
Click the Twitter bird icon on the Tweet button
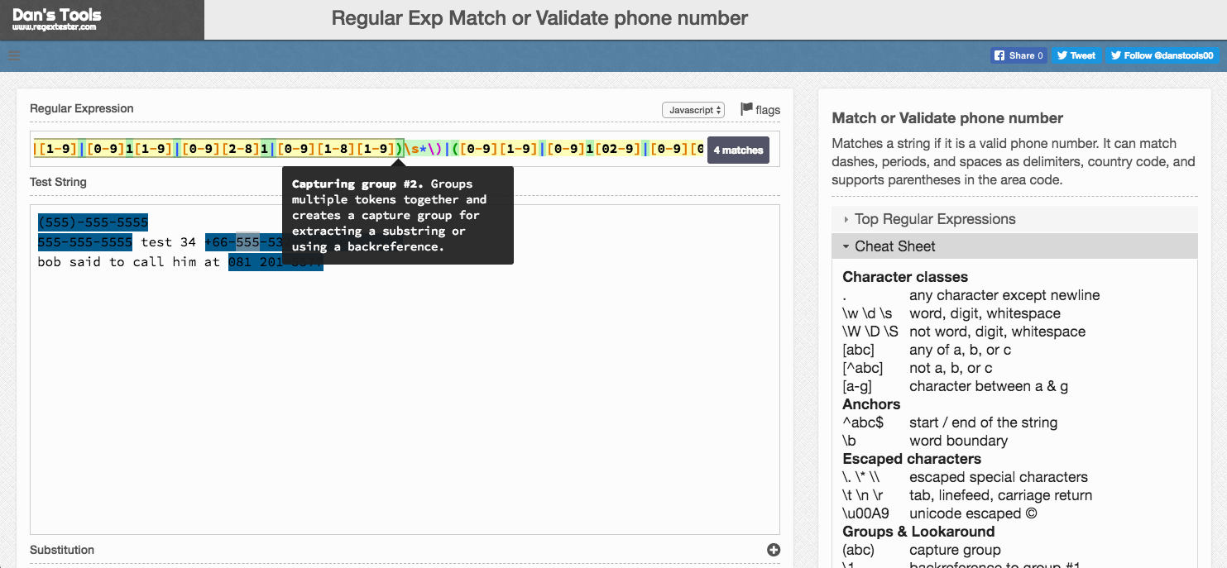pyautogui.click(x=1062, y=55)
